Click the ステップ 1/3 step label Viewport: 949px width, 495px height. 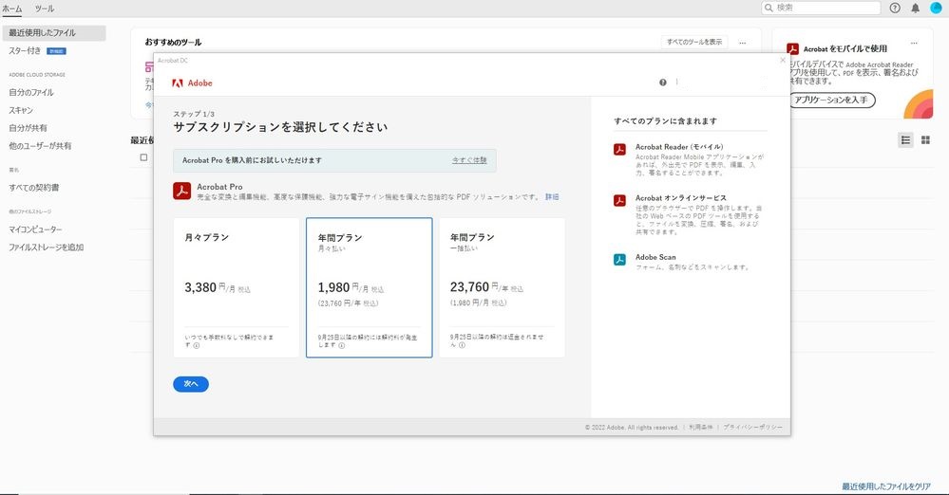[194, 114]
